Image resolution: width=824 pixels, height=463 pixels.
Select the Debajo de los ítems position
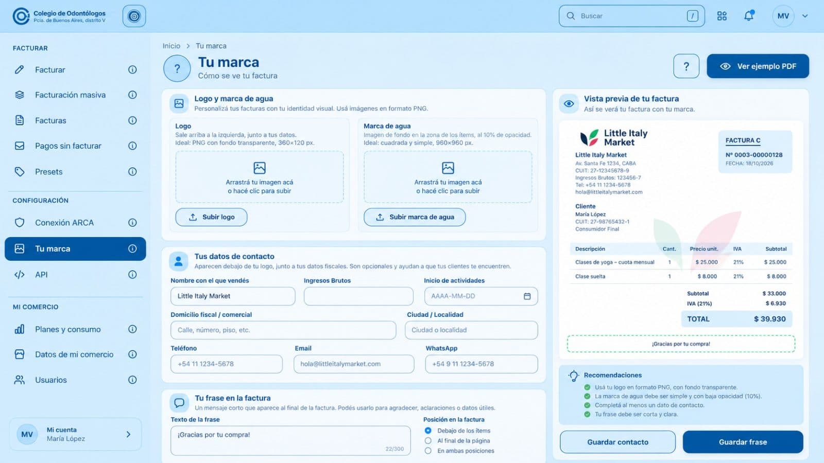pyautogui.click(x=428, y=431)
